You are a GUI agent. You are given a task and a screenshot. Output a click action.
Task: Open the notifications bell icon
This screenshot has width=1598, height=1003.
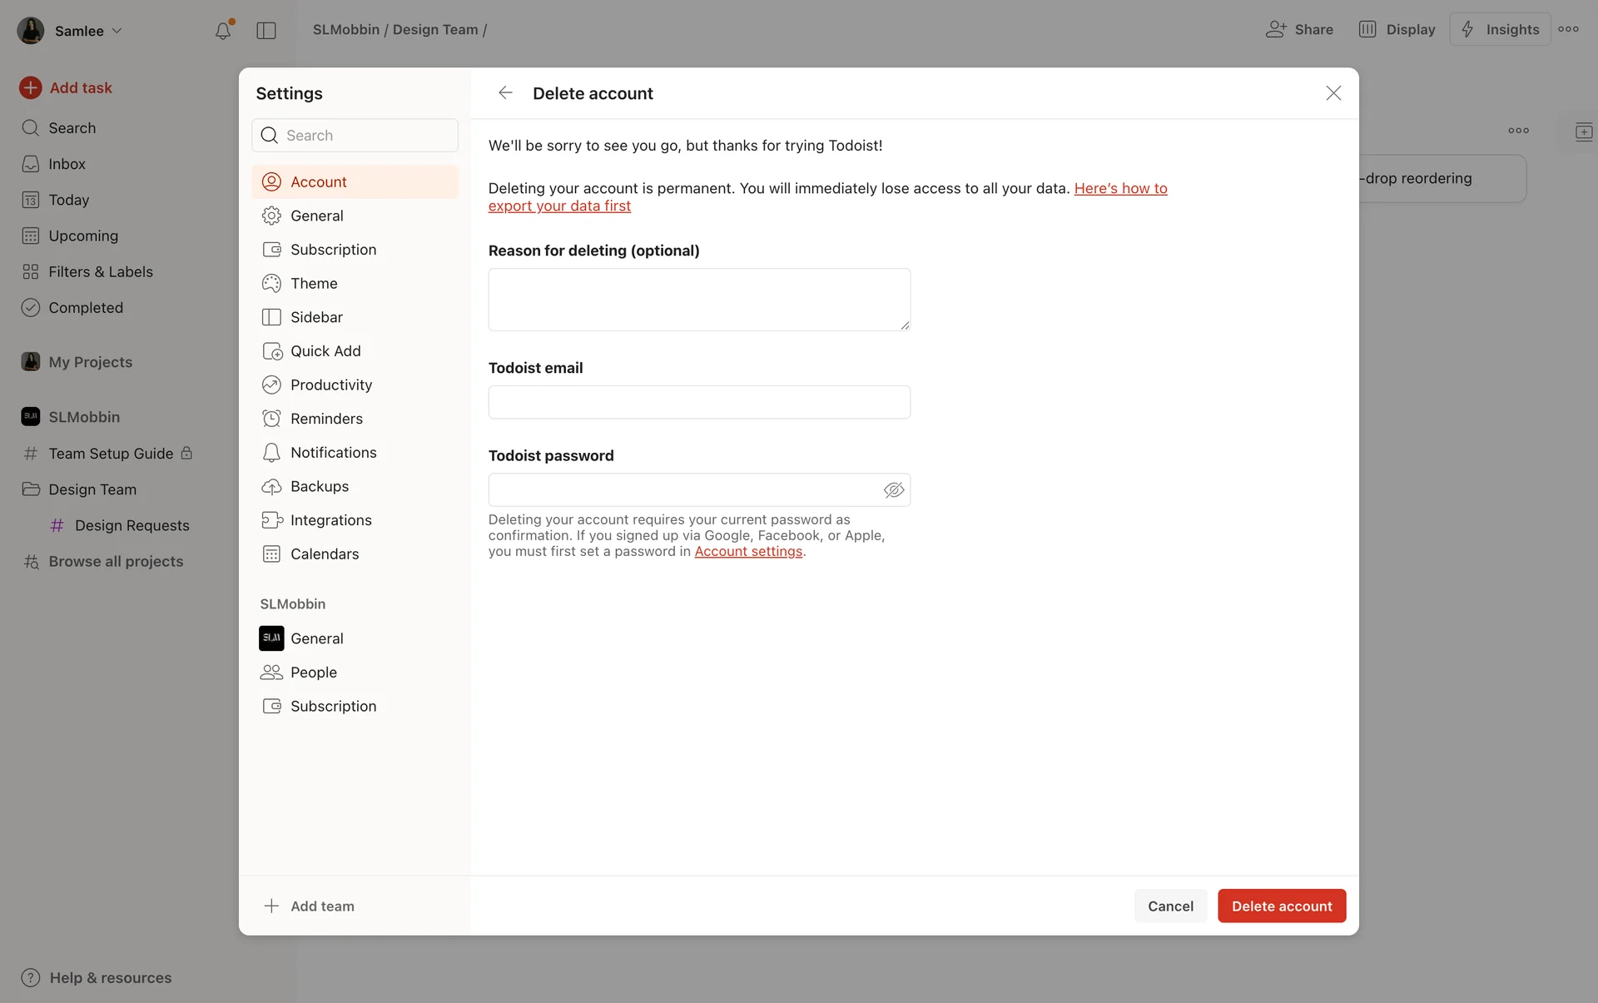coord(223,31)
